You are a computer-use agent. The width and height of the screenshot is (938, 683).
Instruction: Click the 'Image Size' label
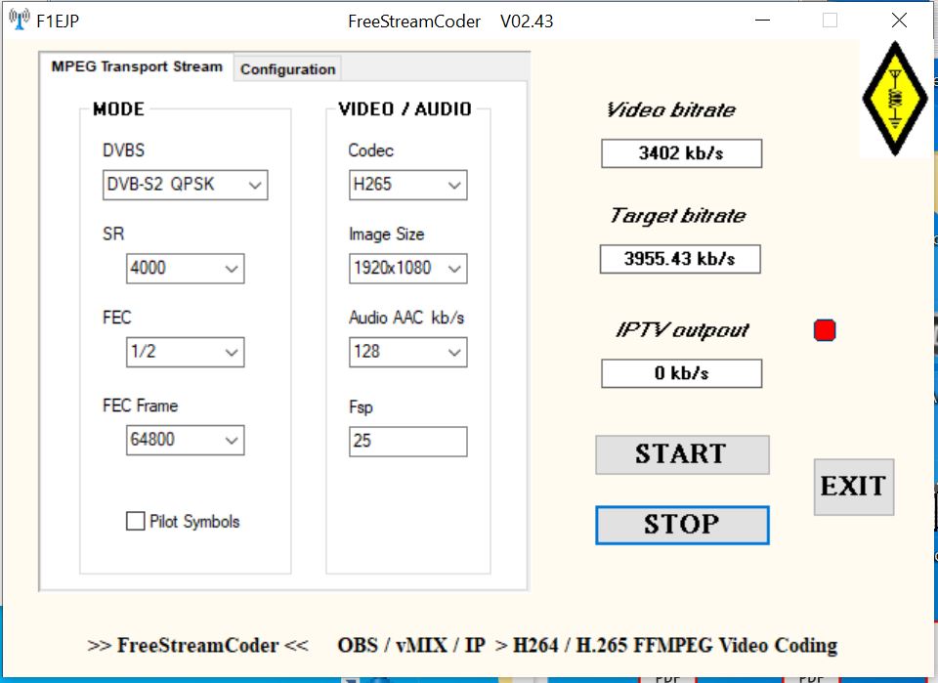point(387,234)
